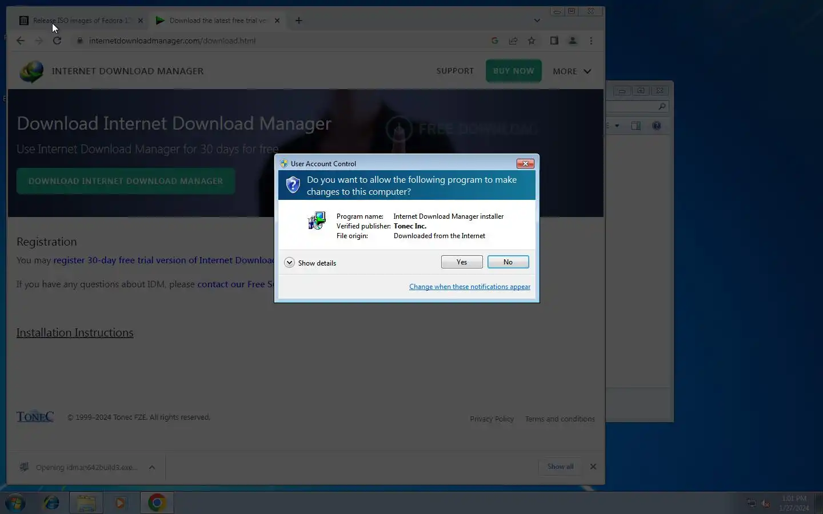823x514 pixels.
Task: Open Windows Explorer from taskbar
Action: [x=86, y=503]
